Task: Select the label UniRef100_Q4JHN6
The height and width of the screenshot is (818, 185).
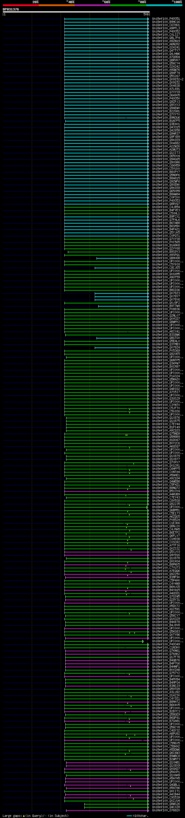Action: coord(166,54)
